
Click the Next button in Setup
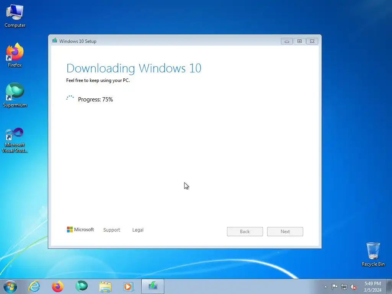[x=285, y=232]
